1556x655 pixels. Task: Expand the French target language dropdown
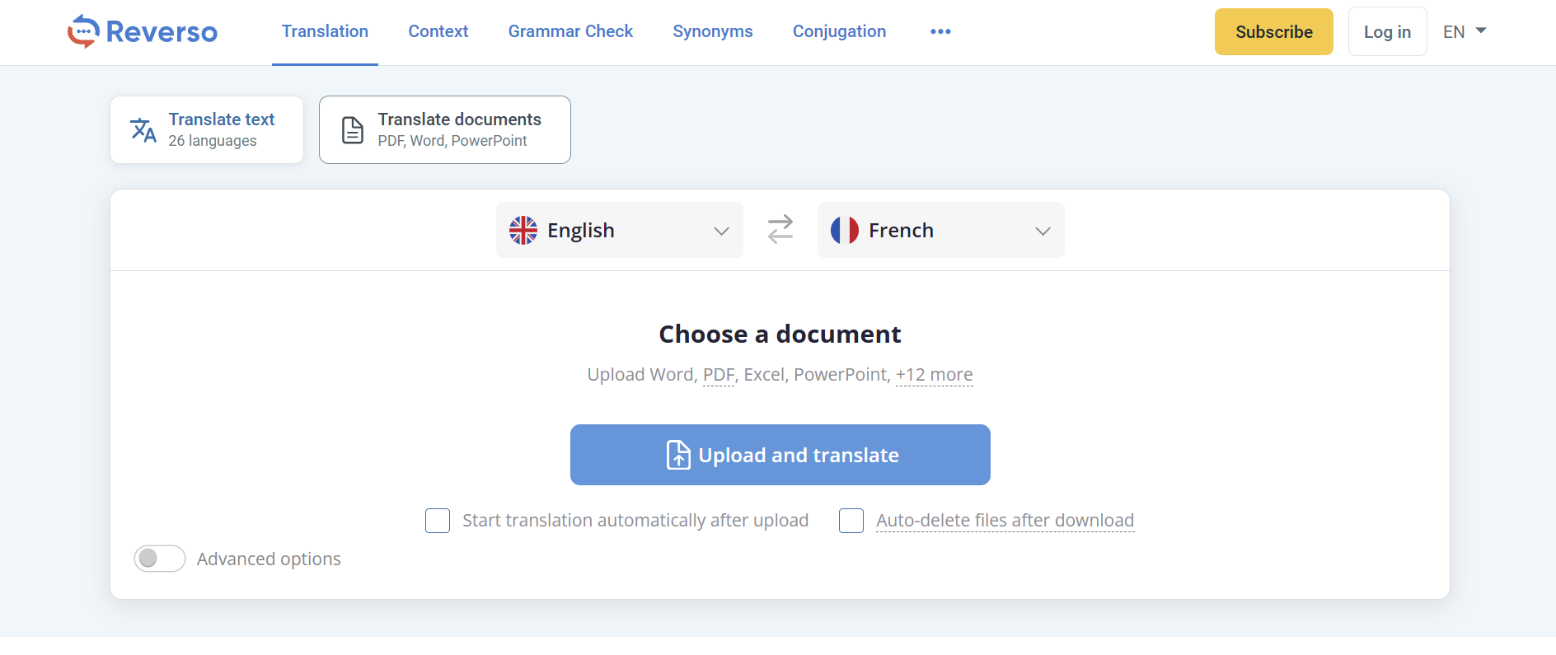click(x=1043, y=231)
